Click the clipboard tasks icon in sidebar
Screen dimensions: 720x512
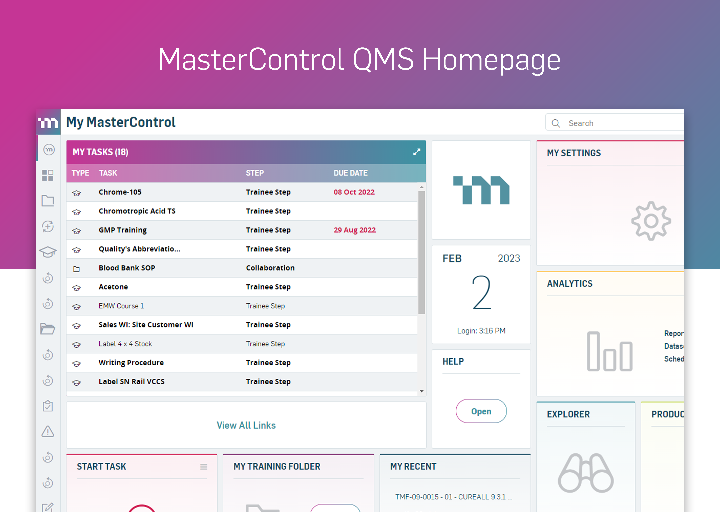pos(48,407)
